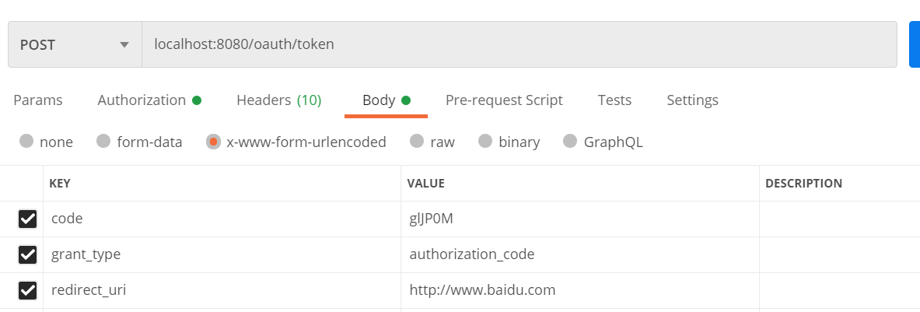Switch to the Tests tab

(614, 100)
